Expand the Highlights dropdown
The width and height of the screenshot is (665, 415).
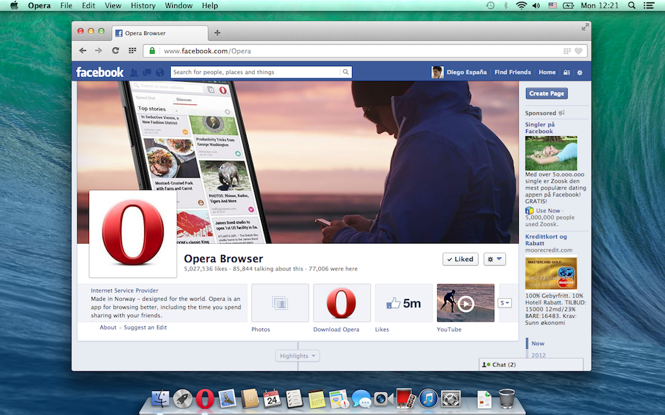point(297,356)
